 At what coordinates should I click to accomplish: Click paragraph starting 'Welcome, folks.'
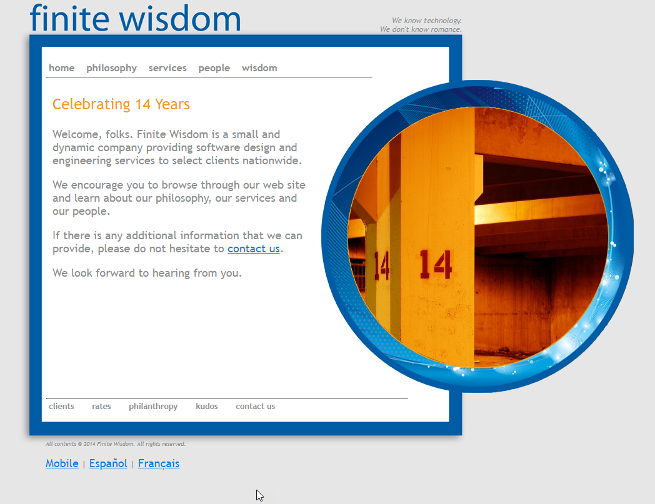[x=177, y=147]
